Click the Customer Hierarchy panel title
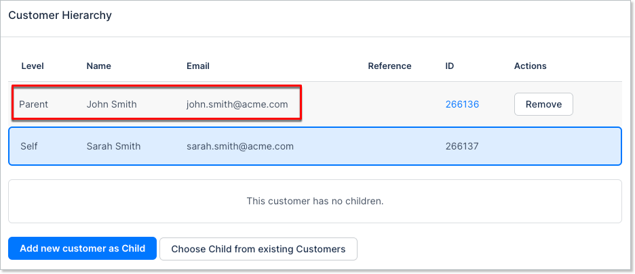Image resolution: width=635 pixels, height=274 pixels. 60,15
